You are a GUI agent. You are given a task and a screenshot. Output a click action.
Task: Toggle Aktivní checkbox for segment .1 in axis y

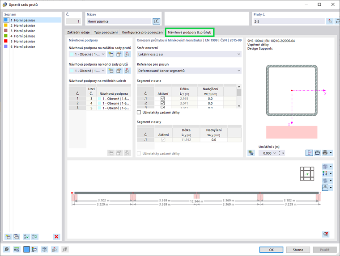pyautogui.click(x=163, y=140)
